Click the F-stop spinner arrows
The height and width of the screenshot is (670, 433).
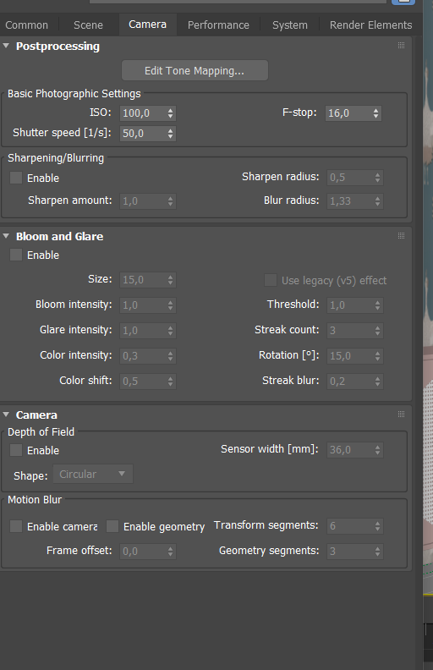pos(375,113)
